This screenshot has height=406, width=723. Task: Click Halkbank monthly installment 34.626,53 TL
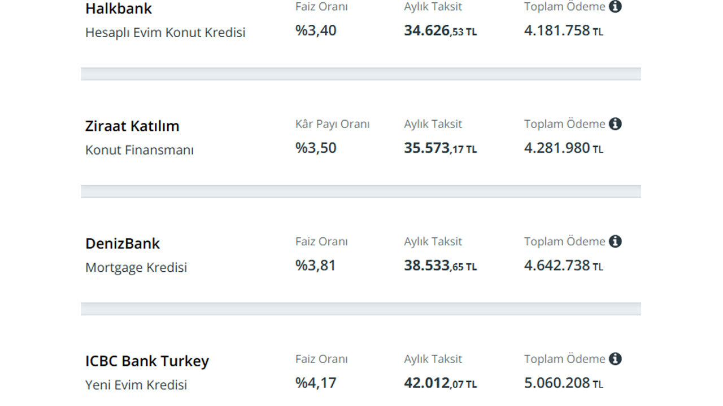coord(441,30)
